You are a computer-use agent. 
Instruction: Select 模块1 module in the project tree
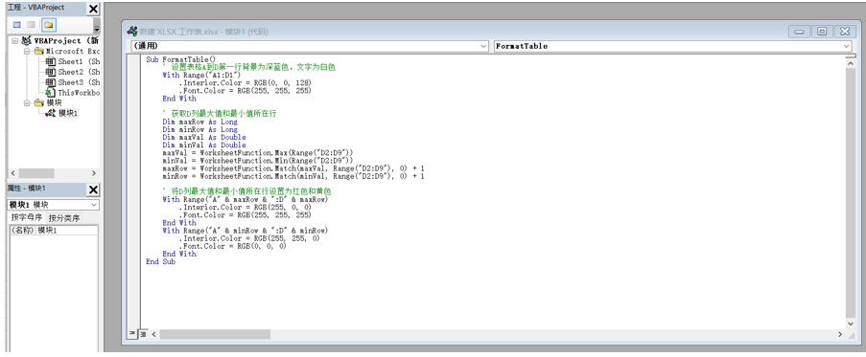(68, 114)
